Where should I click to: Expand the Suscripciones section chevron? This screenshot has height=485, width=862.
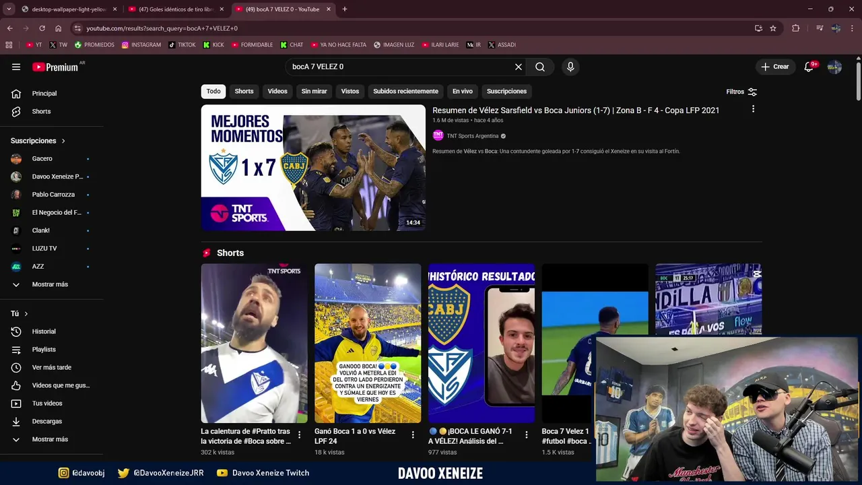[63, 141]
